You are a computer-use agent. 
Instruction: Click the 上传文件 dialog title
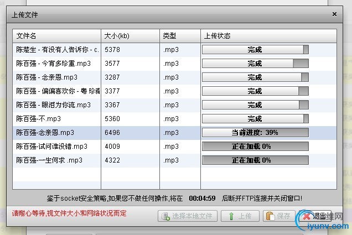(25, 15)
